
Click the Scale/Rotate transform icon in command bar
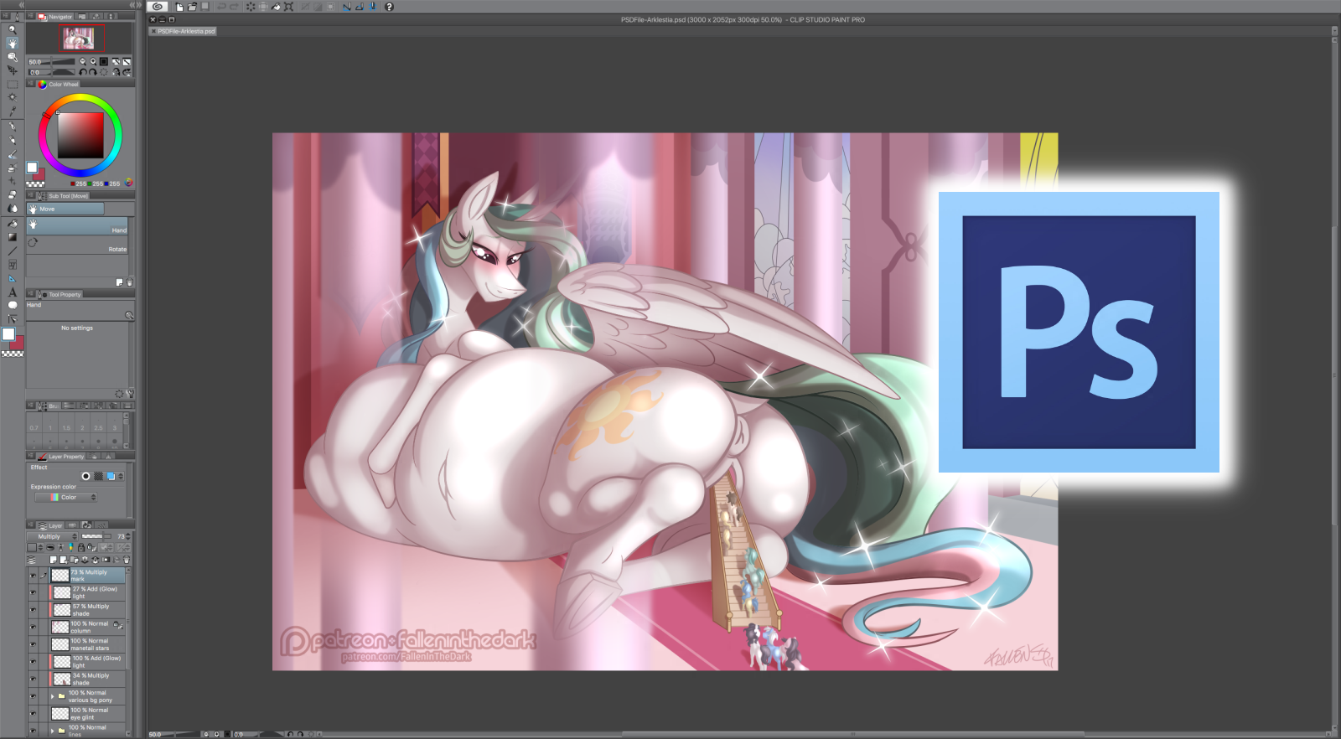tap(288, 7)
